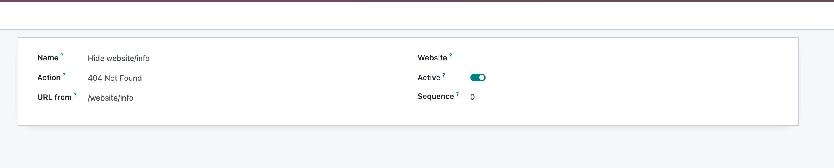
Task: Click the Website field help icon
Action: coord(450,55)
